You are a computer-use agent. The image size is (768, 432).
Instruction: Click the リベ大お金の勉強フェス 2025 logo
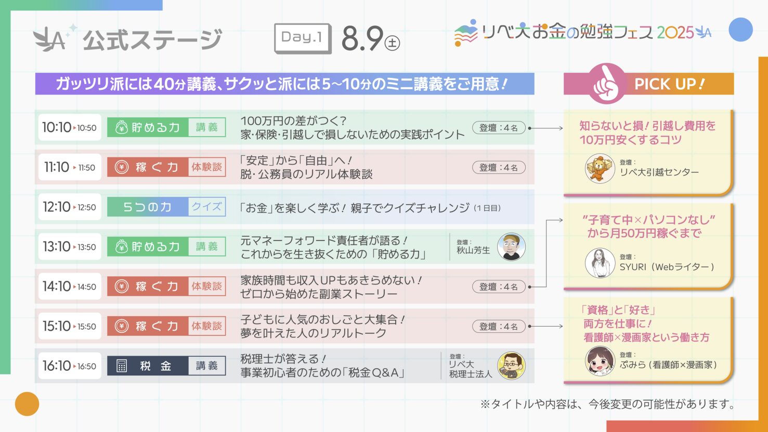[x=583, y=33]
